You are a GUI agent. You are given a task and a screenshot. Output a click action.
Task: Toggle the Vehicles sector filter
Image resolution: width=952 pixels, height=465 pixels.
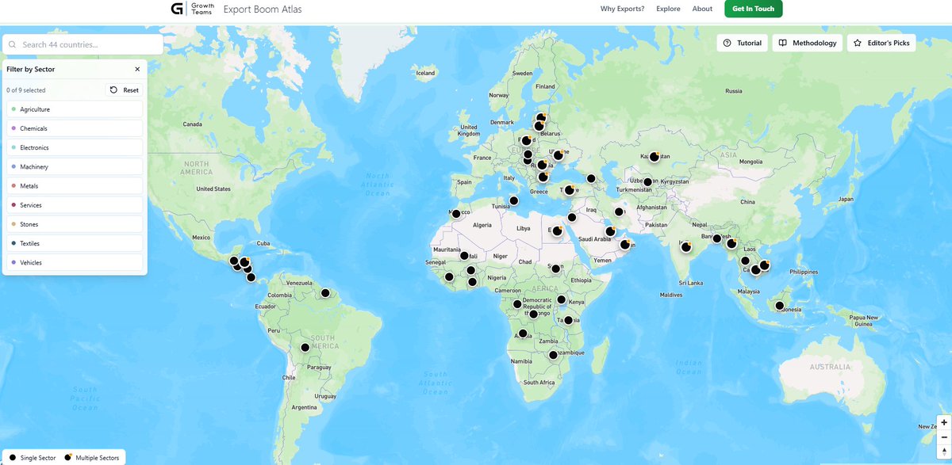pos(74,262)
